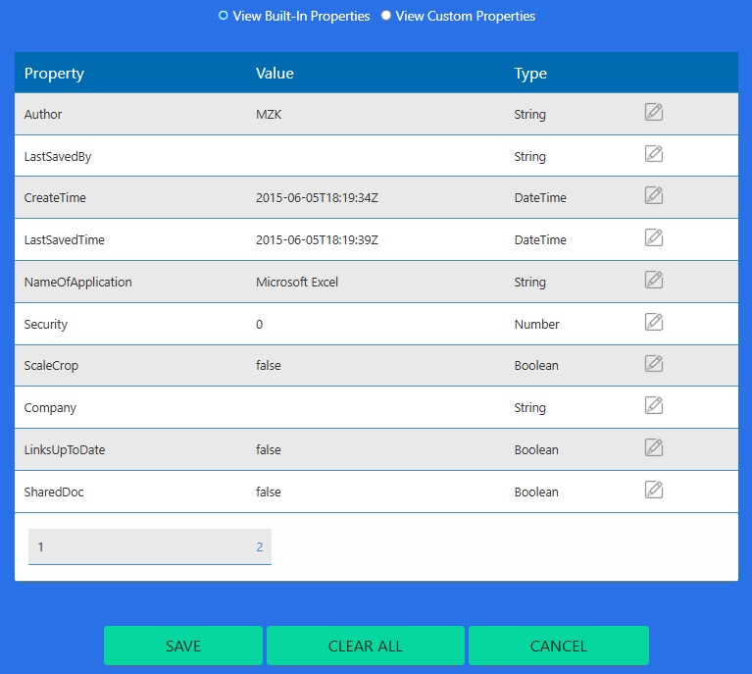Image resolution: width=752 pixels, height=674 pixels.
Task: Open editor for Company property
Action: coord(654,405)
